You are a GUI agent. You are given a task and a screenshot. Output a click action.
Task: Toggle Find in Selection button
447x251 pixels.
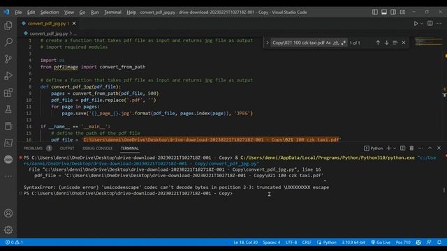pos(395,43)
